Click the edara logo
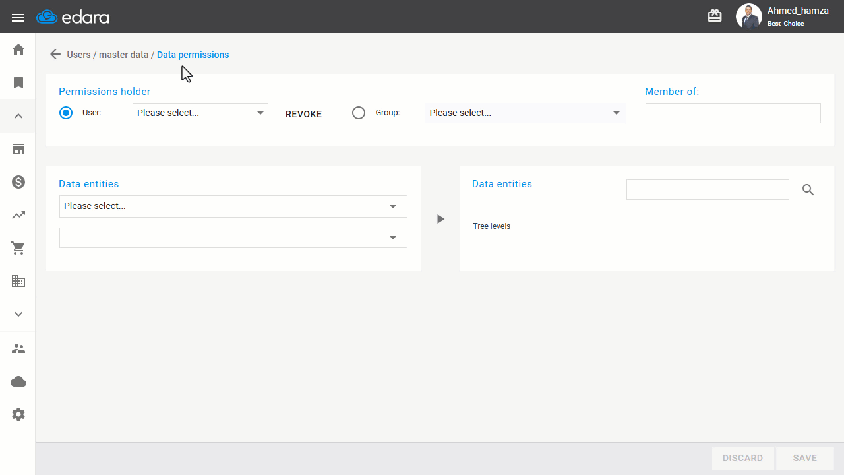The height and width of the screenshot is (475, 844). pos(73,17)
